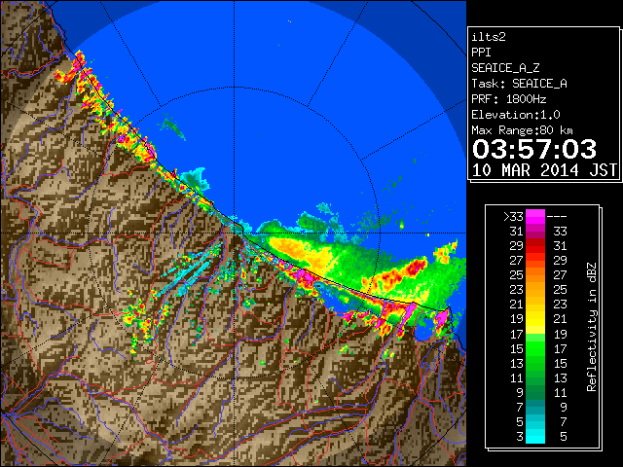623x467 pixels.
Task: Click the '>33' legend value
Action: 513,216
